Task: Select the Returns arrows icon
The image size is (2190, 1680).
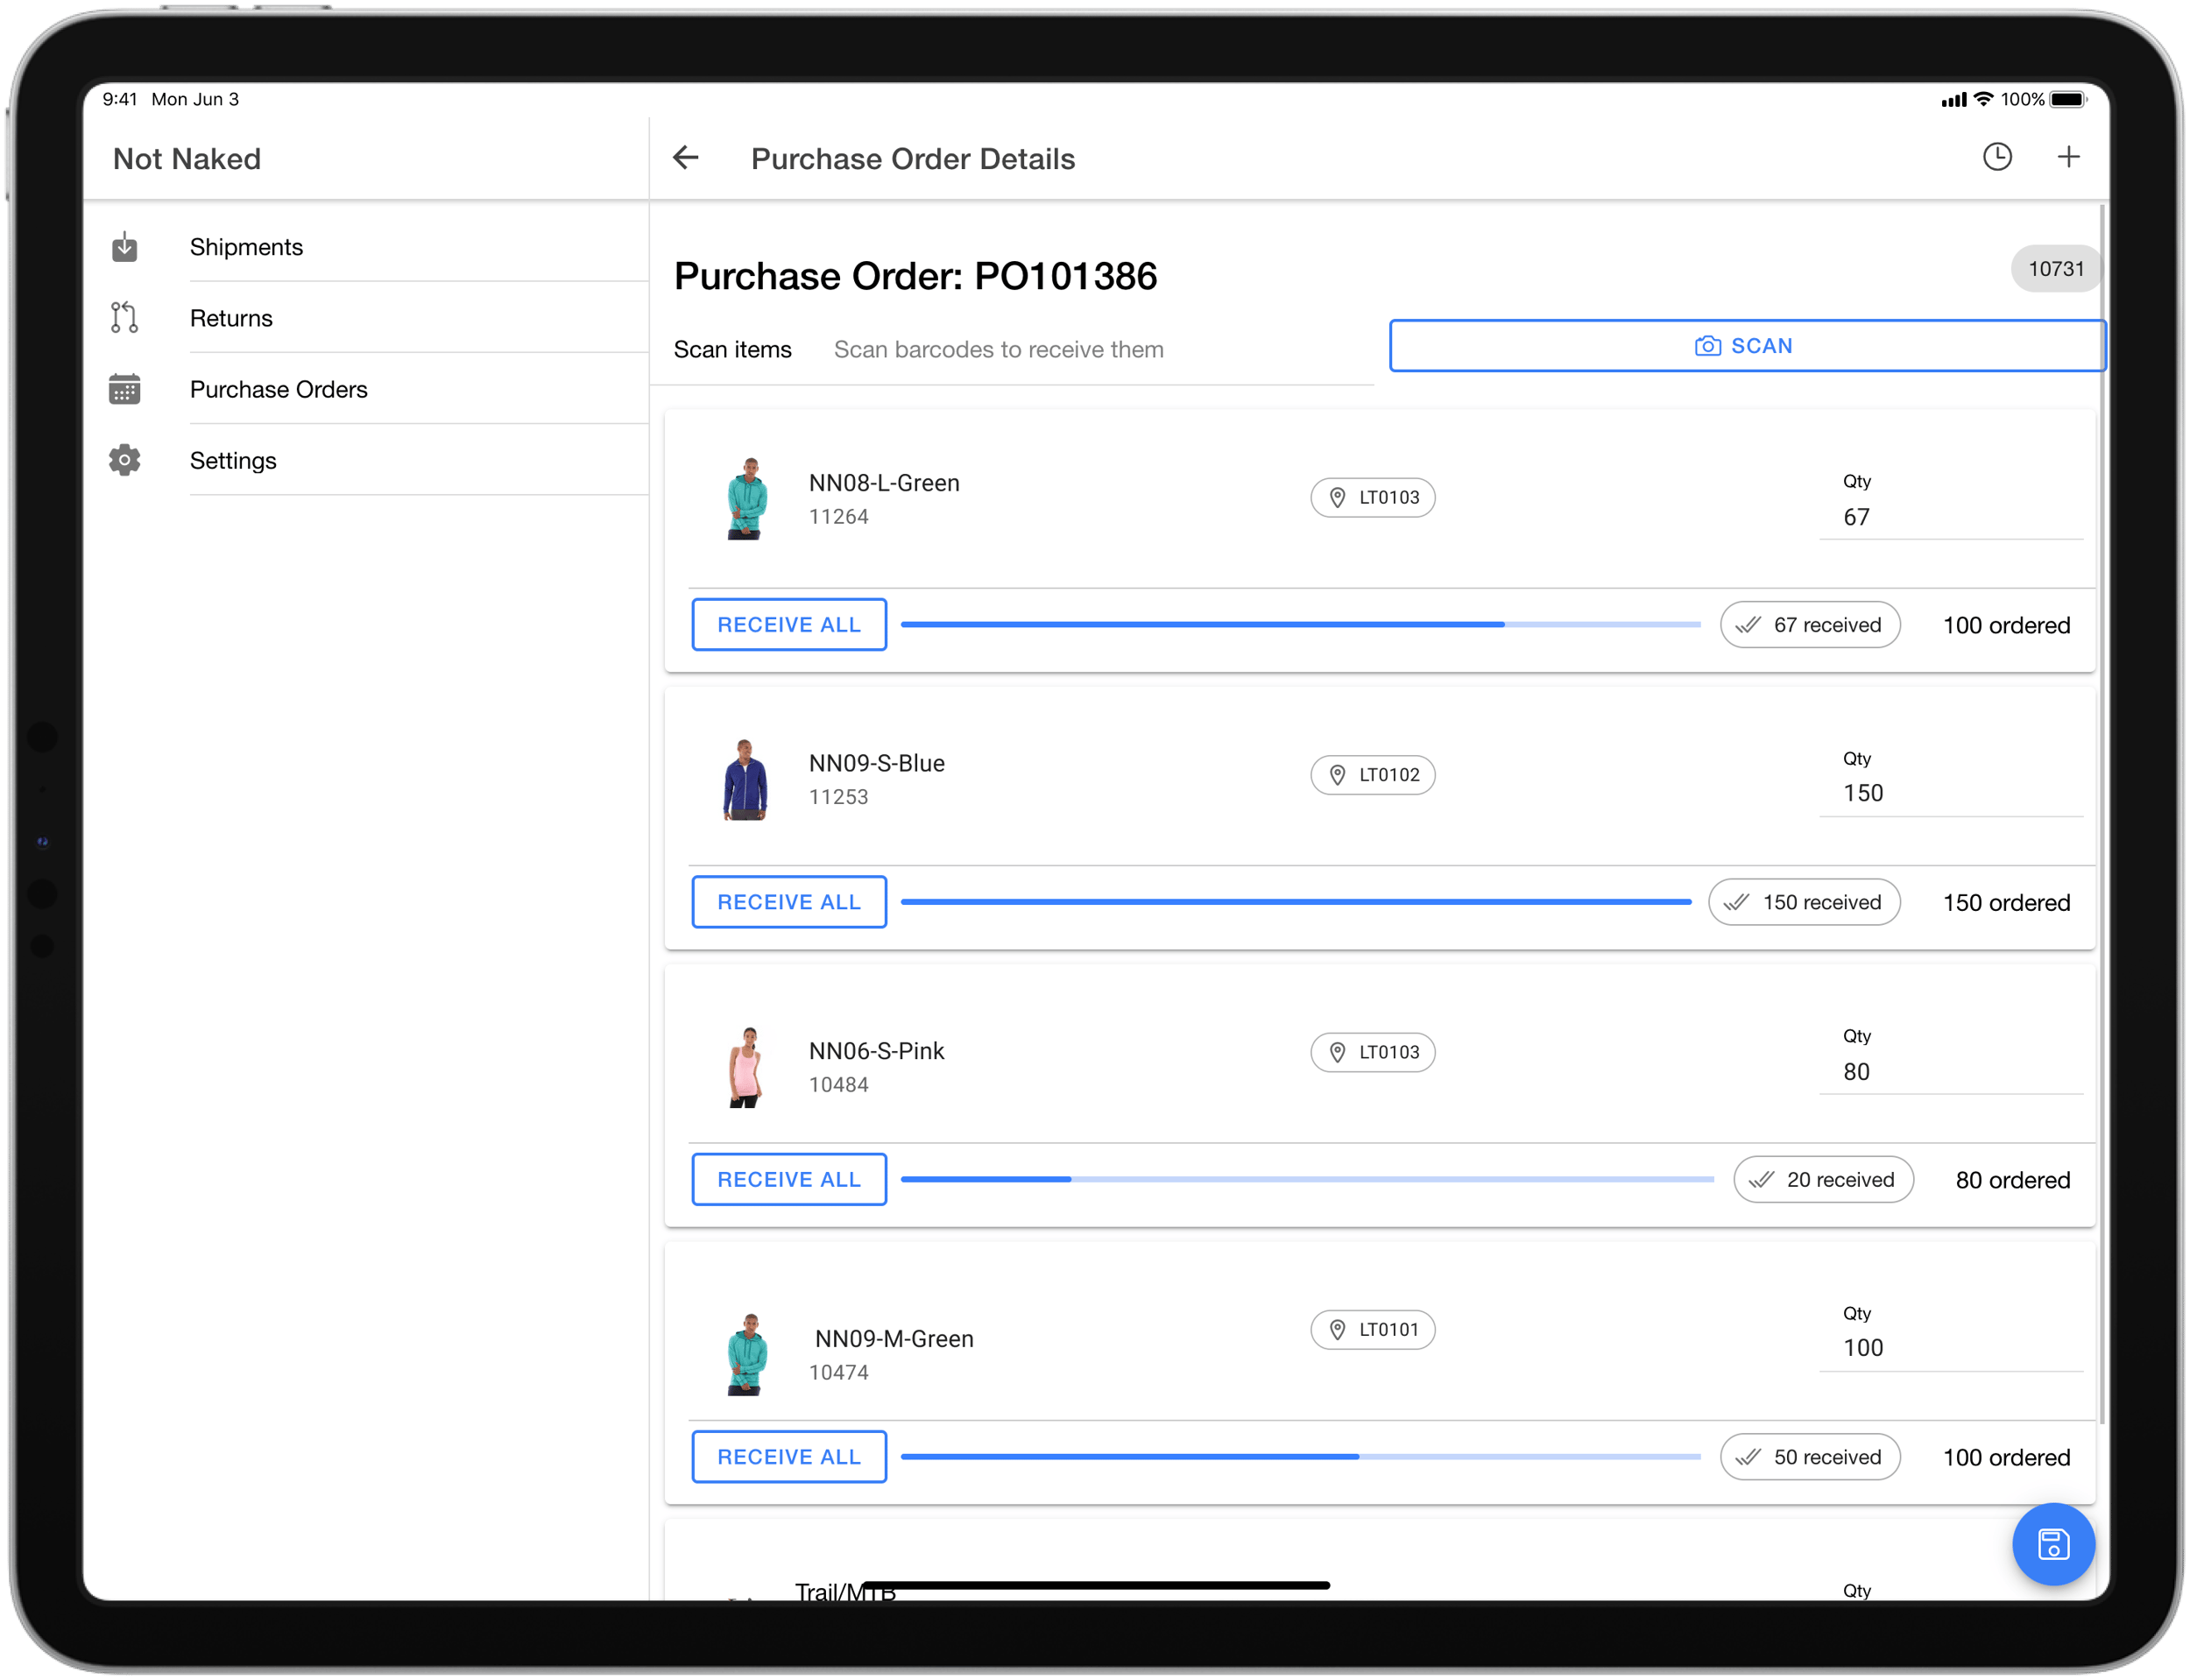Action: tap(124, 317)
